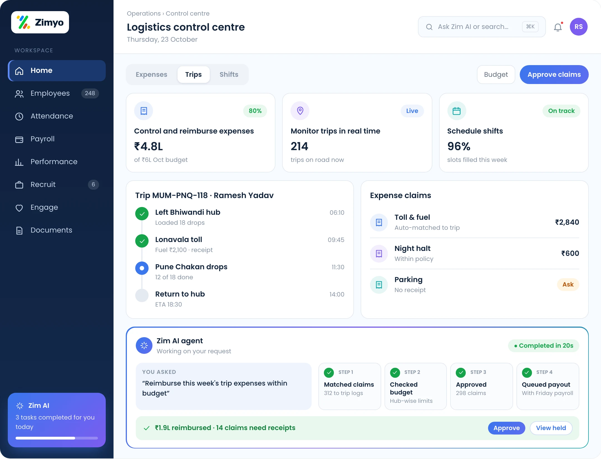The height and width of the screenshot is (459, 601).
Task: Open the Engage section
Action: 57,208
